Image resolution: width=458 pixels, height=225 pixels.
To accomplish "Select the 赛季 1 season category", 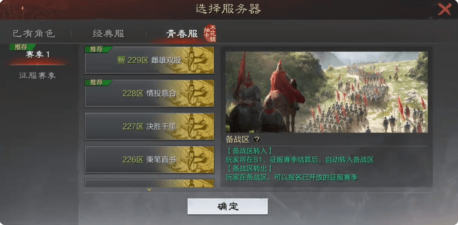I will tap(38, 54).
